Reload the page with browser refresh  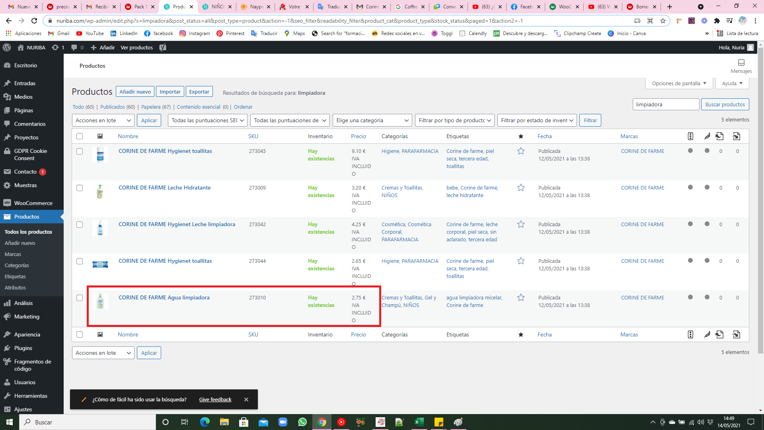point(34,21)
